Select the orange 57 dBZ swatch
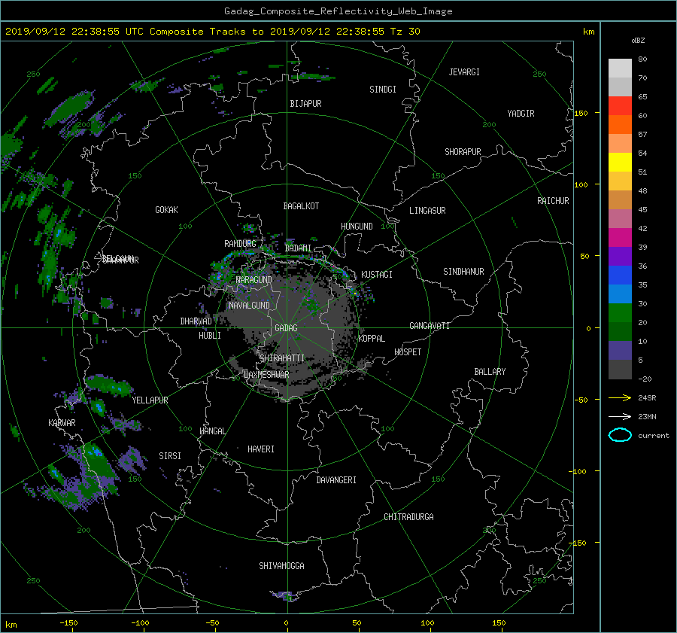Viewport: 677px width, 633px height. [x=620, y=124]
